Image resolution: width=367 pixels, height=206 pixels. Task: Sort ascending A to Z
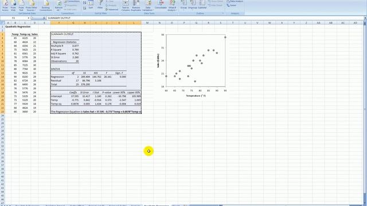[x=84, y=3]
